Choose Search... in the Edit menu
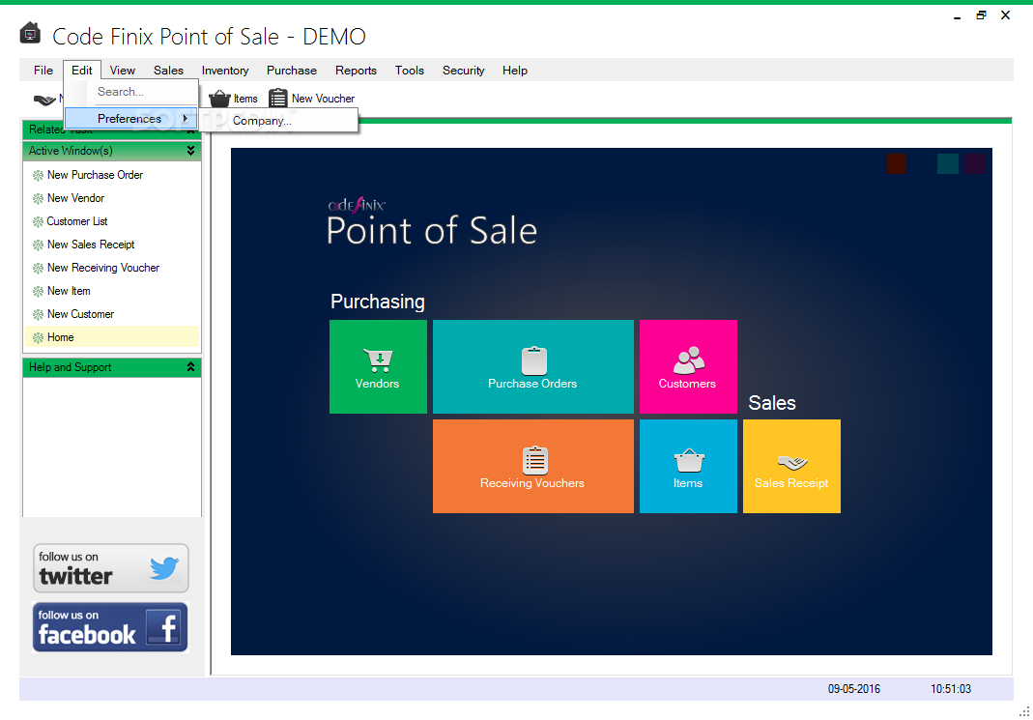The image size is (1033, 720). point(131,92)
